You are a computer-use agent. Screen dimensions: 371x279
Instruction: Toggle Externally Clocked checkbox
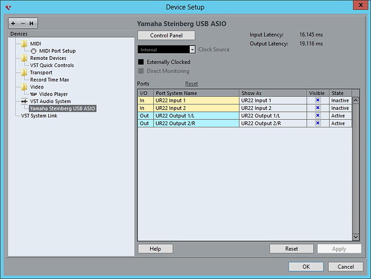point(141,62)
